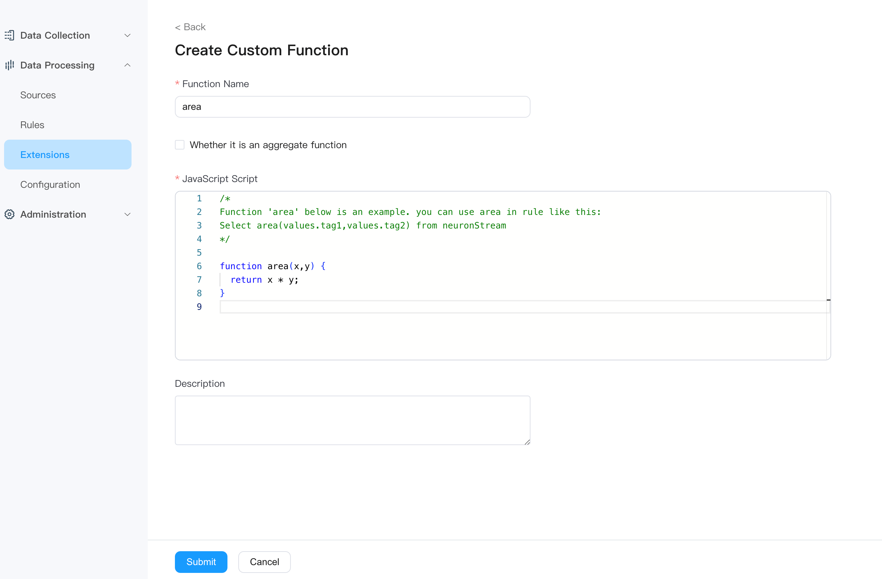Click the Data Collection sidebar icon
Screen dimensions: 882x579
click(x=9, y=35)
